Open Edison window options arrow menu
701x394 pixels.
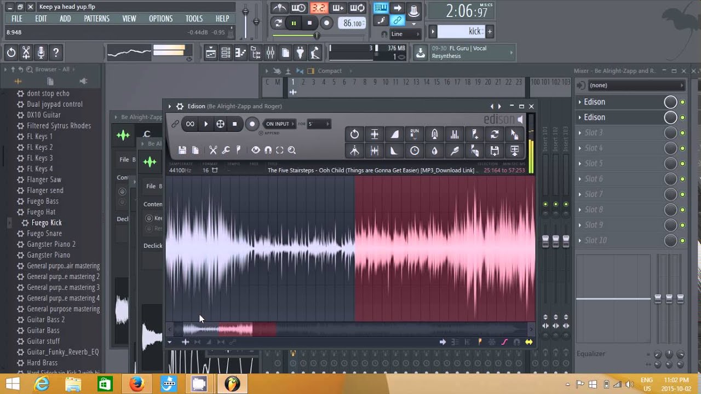click(170, 106)
